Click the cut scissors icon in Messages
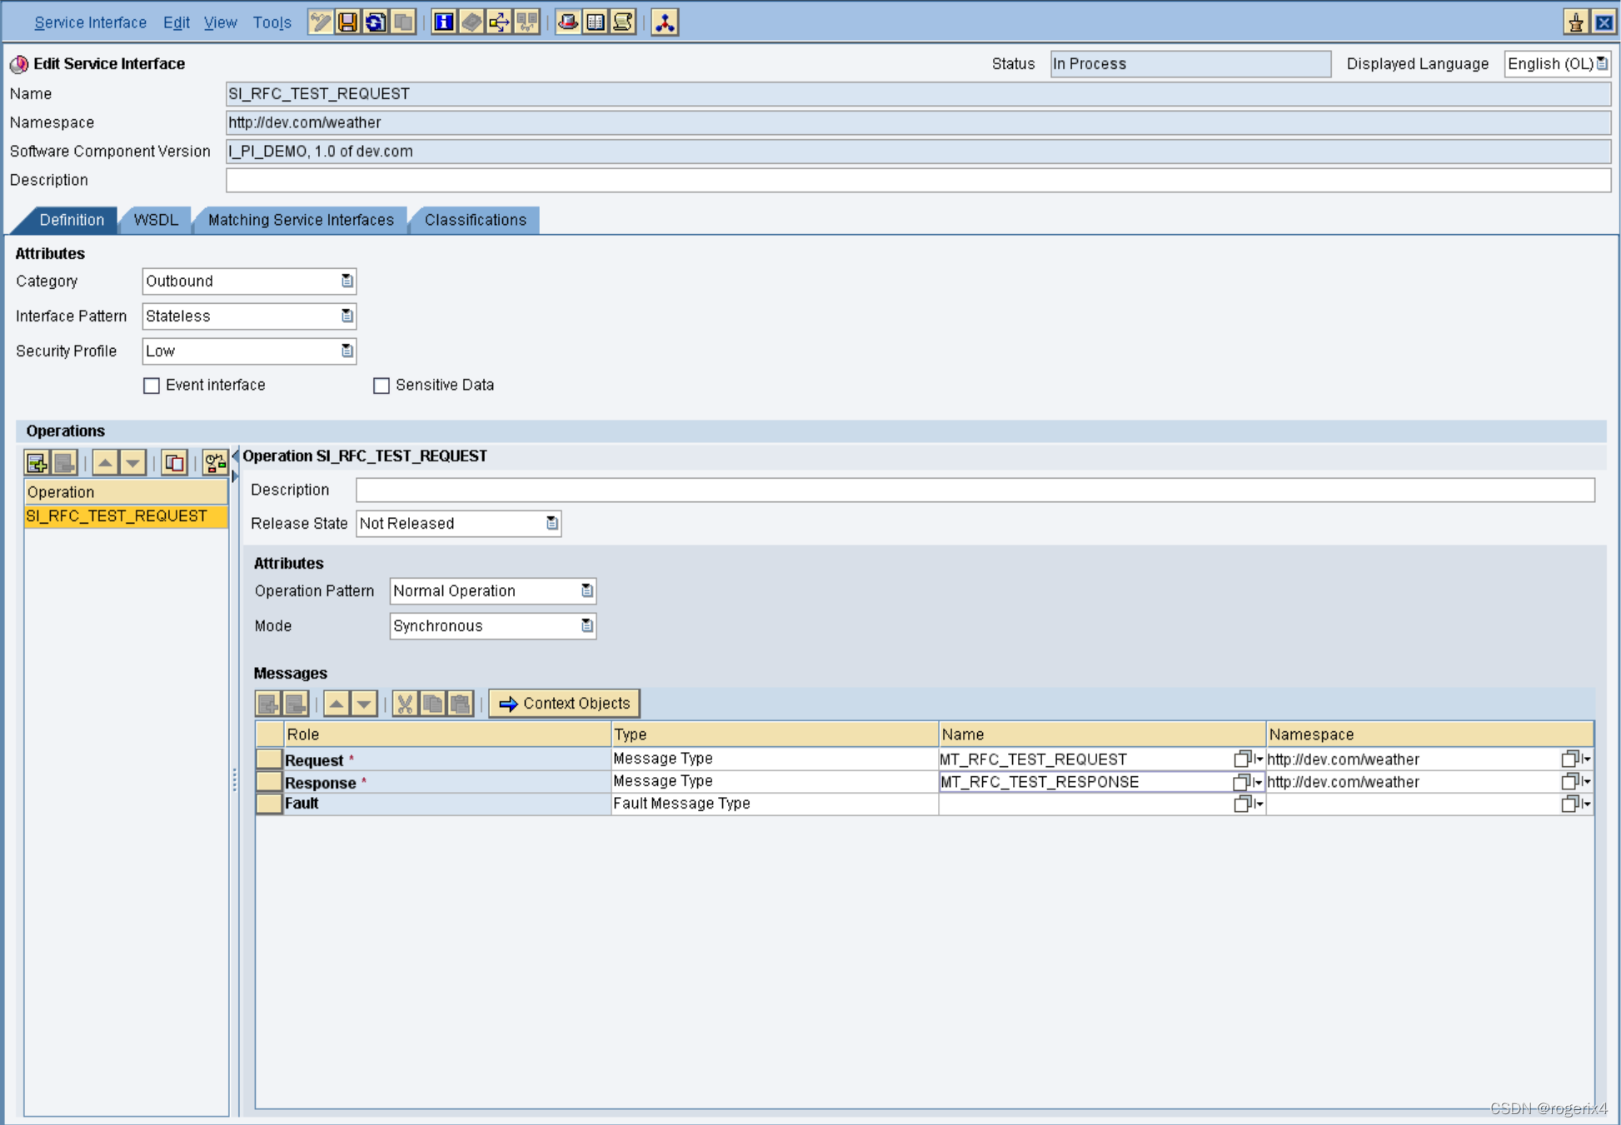The image size is (1621, 1125). (x=405, y=704)
